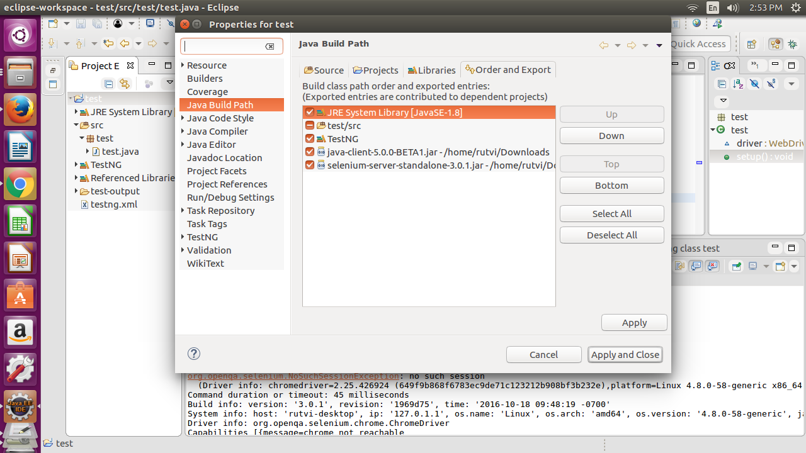Open the Libraries tab
This screenshot has height=453, width=806.
pos(431,70)
